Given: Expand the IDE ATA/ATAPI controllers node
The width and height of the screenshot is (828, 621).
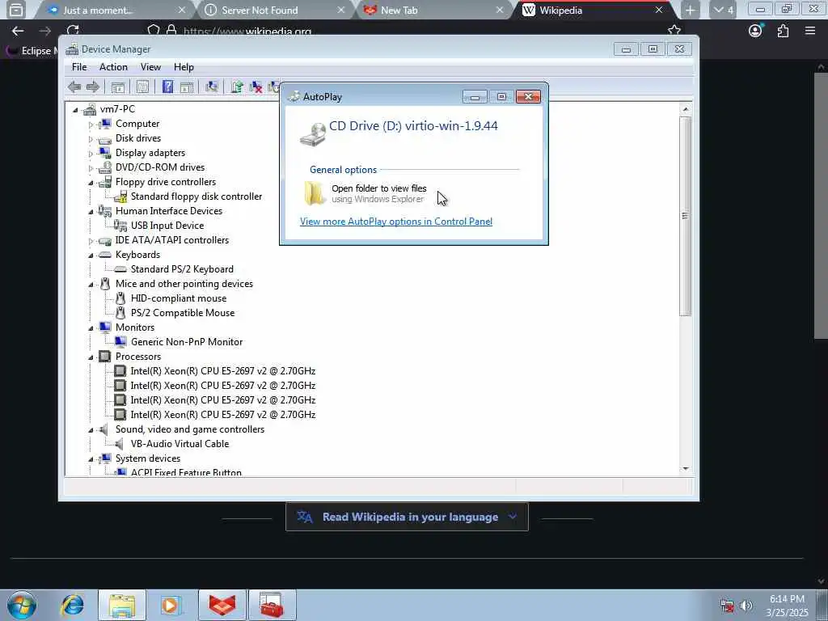Looking at the screenshot, I should 91,241.
